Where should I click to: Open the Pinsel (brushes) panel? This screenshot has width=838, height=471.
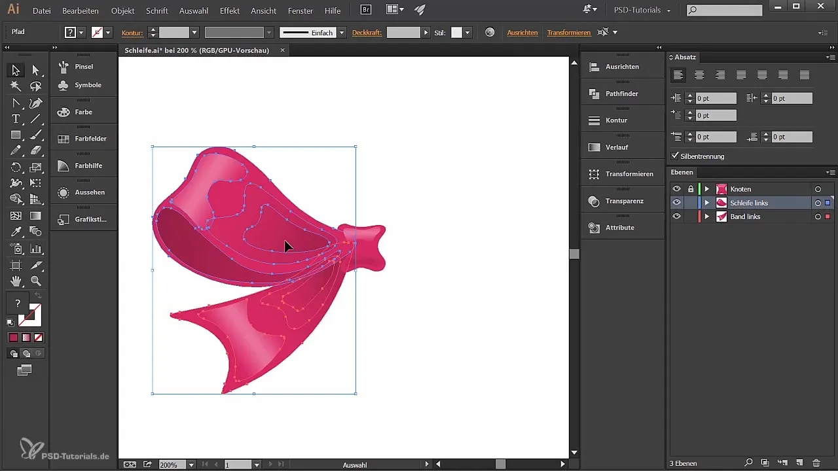click(x=84, y=67)
